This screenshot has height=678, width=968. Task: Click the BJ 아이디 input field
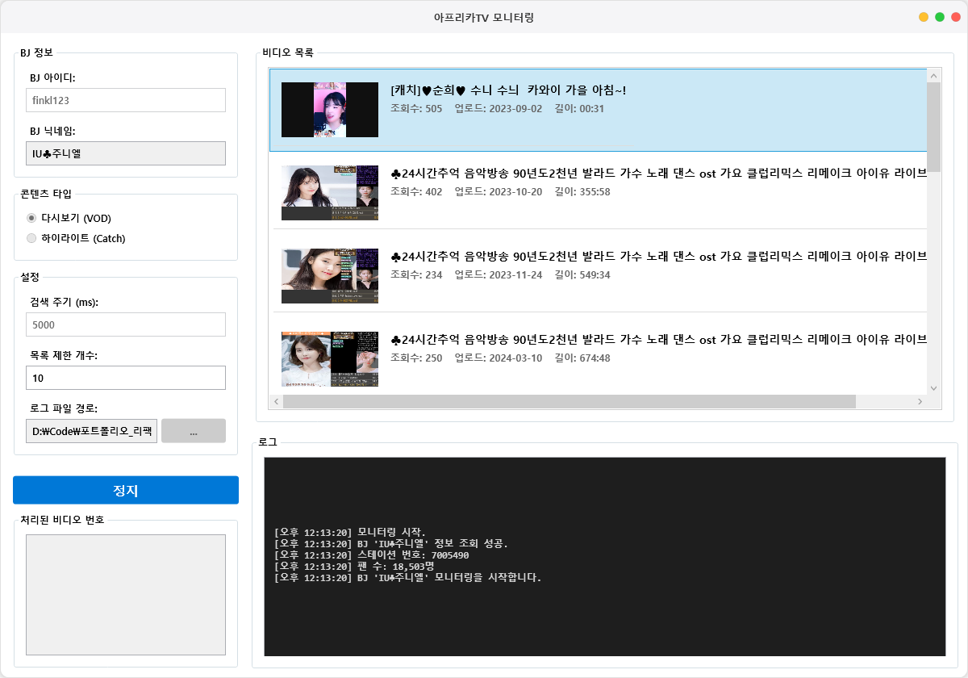coord(125,99)
